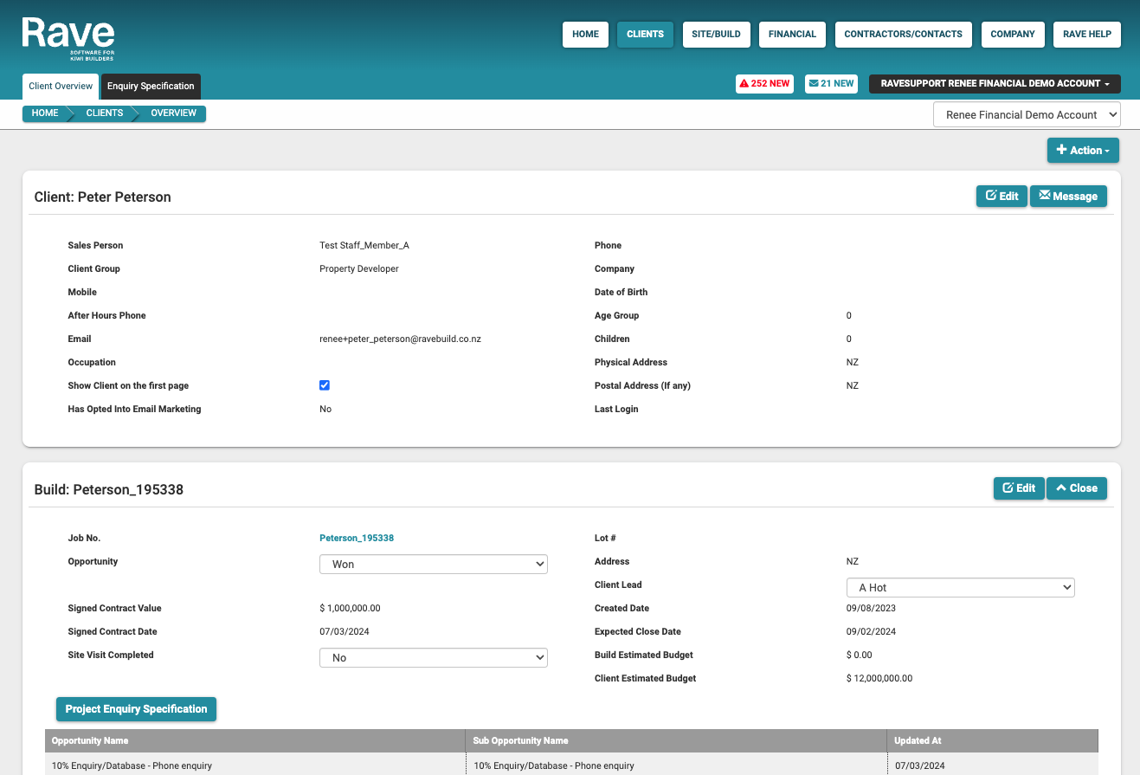Open the Opportunity dropdown showing Won
1140x775 pixels.
tap(433, 564)
